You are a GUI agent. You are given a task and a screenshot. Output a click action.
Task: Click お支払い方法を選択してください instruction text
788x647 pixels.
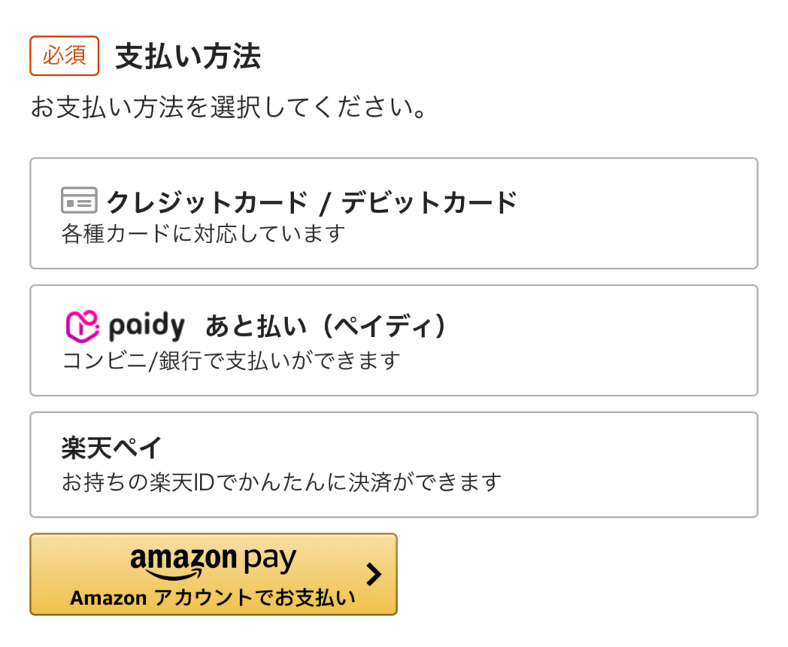[229, 107]
